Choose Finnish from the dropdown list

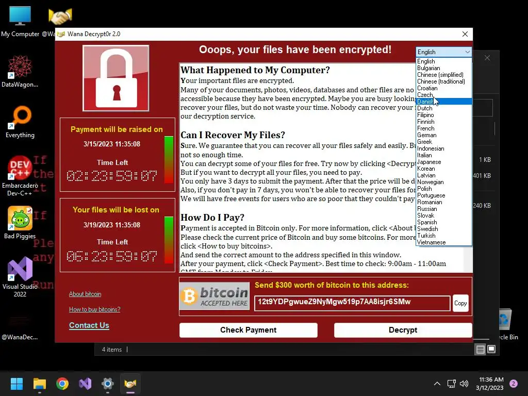point(444,122)
